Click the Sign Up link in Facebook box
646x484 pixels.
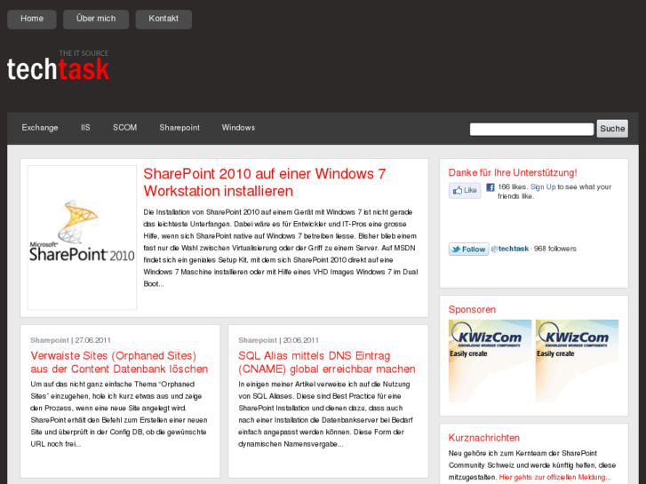tap(543, 187)
